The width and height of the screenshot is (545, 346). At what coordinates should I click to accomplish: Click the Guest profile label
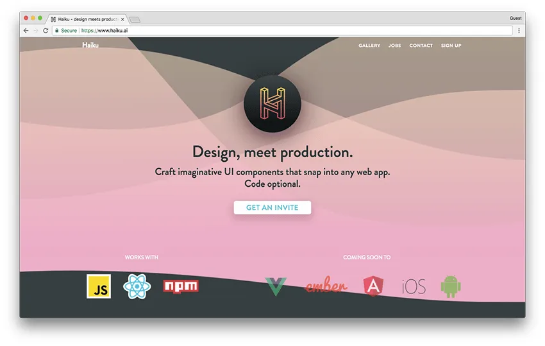pos(516,18)
